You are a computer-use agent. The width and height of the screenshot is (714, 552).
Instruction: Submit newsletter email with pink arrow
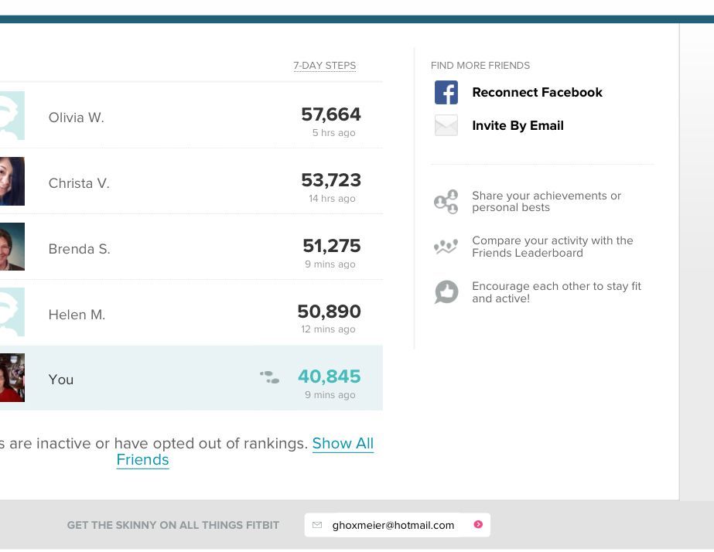tap(478, 525)
